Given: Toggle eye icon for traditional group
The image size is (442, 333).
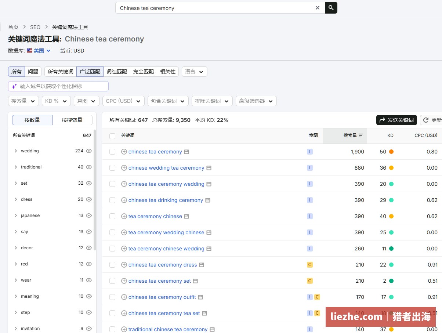Looking at the screenshot, I should pyautogui.click(x=89, y=167).
